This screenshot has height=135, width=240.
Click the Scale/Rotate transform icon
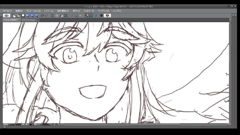66,16
